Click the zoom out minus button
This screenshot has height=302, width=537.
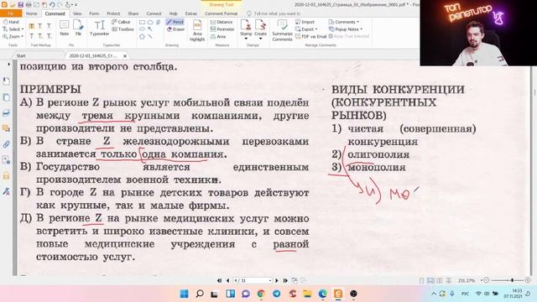(487, 280)
